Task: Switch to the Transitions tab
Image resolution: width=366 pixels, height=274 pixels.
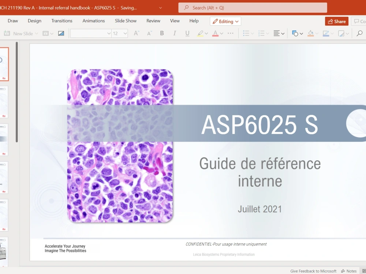Action: (x=62, y=21)
